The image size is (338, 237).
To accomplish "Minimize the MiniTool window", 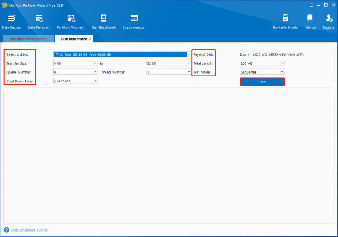I will click(319, 5).
